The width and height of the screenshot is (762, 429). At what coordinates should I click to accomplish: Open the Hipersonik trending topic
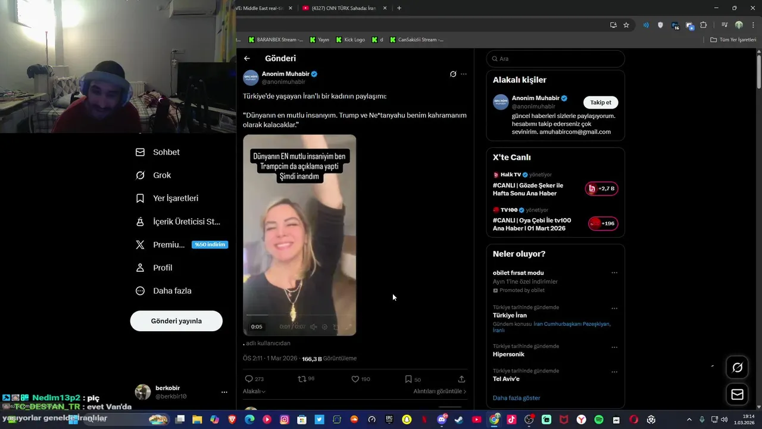(508, 355)
